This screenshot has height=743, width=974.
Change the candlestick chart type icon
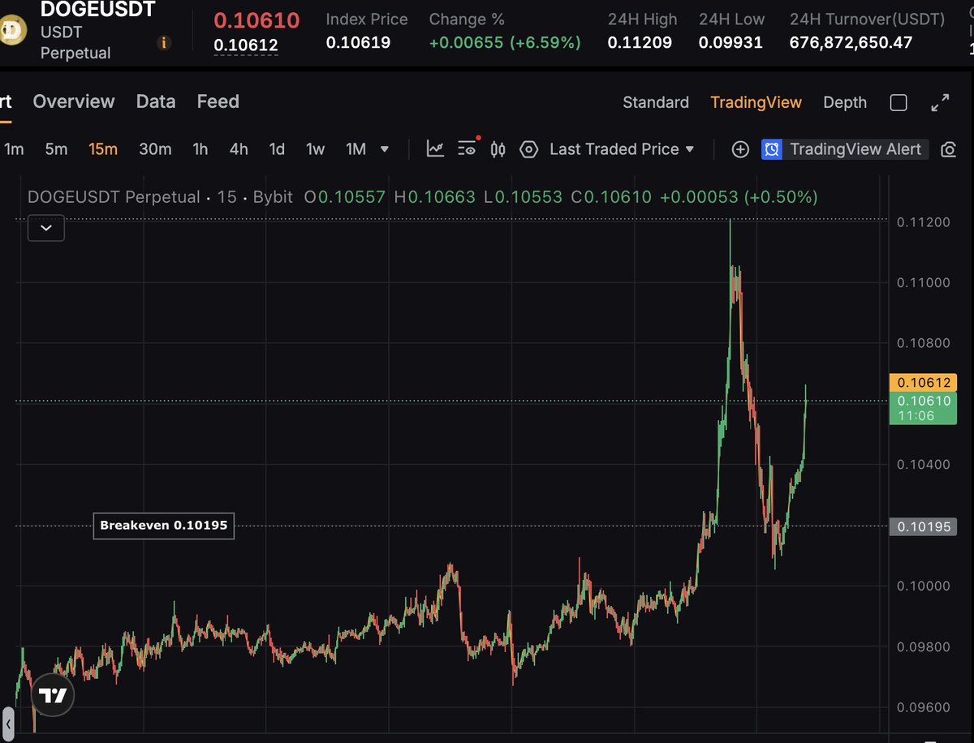pyautogui.click(x=498, y=149)
